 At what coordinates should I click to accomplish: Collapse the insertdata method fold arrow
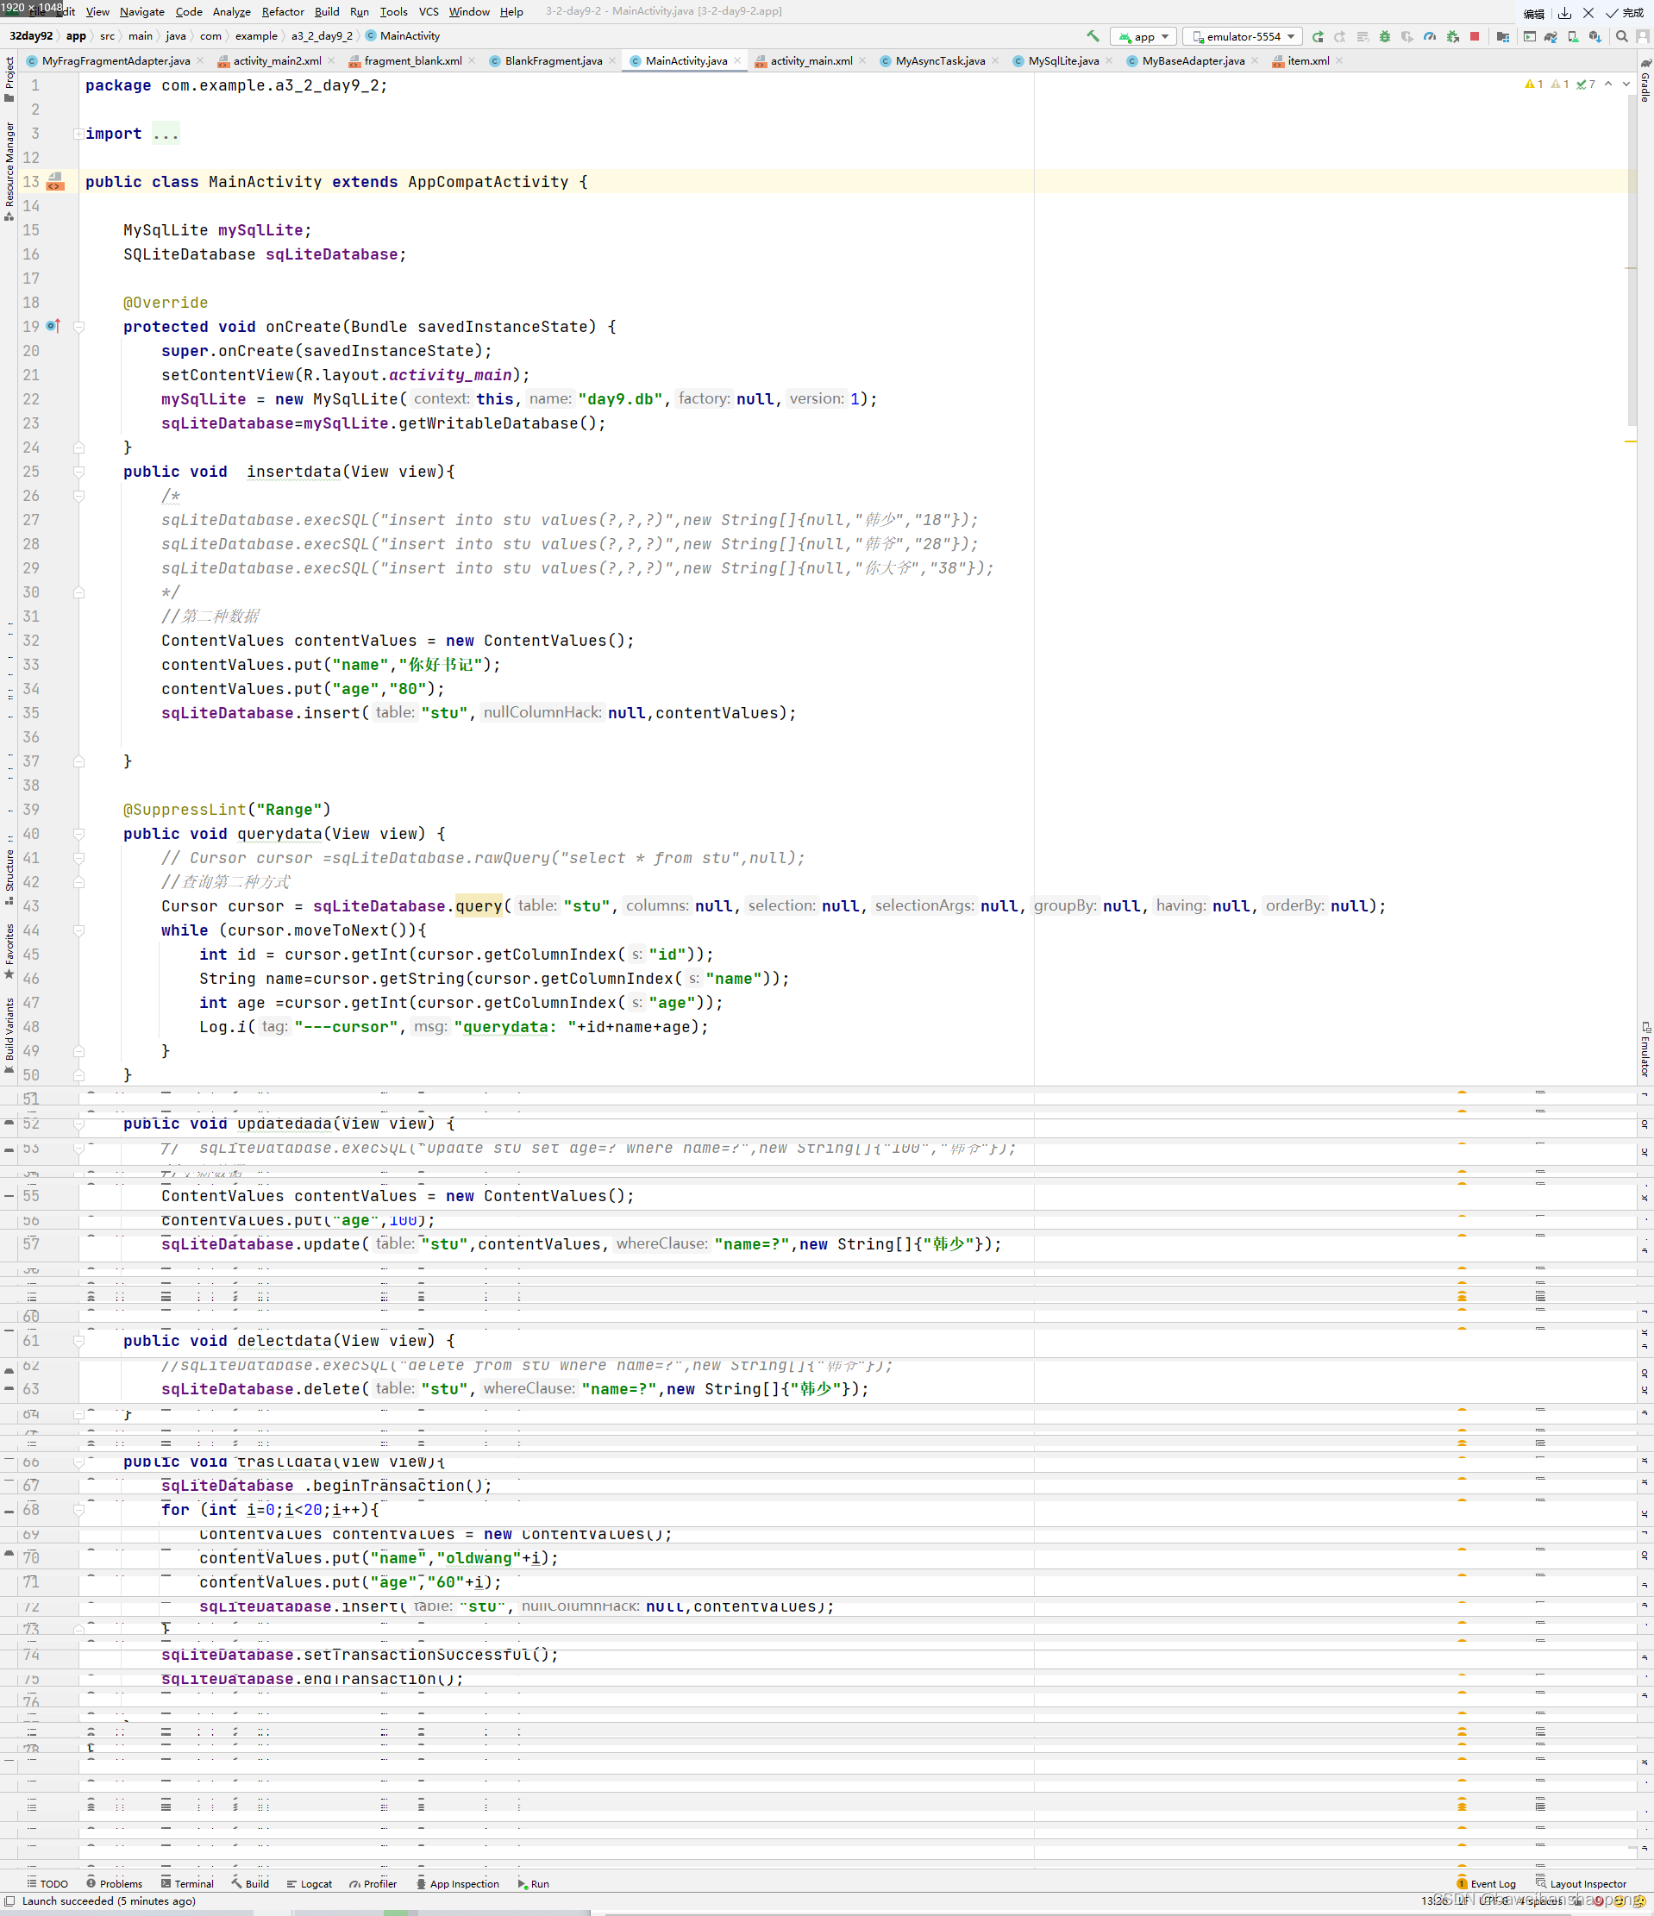pyautogui.click(x=78, y=472)
